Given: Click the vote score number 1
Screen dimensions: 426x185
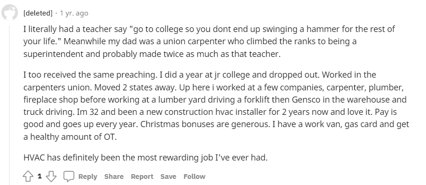Looking at the screenshot, I should (40, 177).
